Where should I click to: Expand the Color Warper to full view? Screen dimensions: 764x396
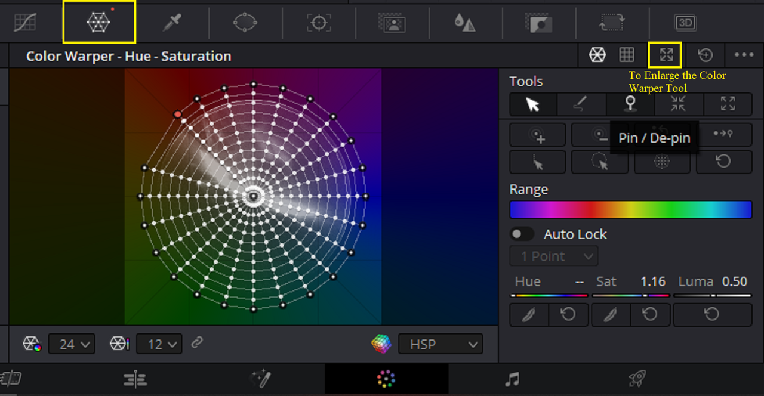click(667, 55)
